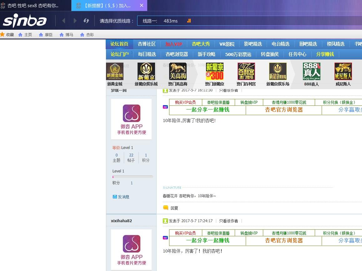Click the first post's 微杏 APP avatar
Screen dimensions: 362x271
click(x=131, y=119)
